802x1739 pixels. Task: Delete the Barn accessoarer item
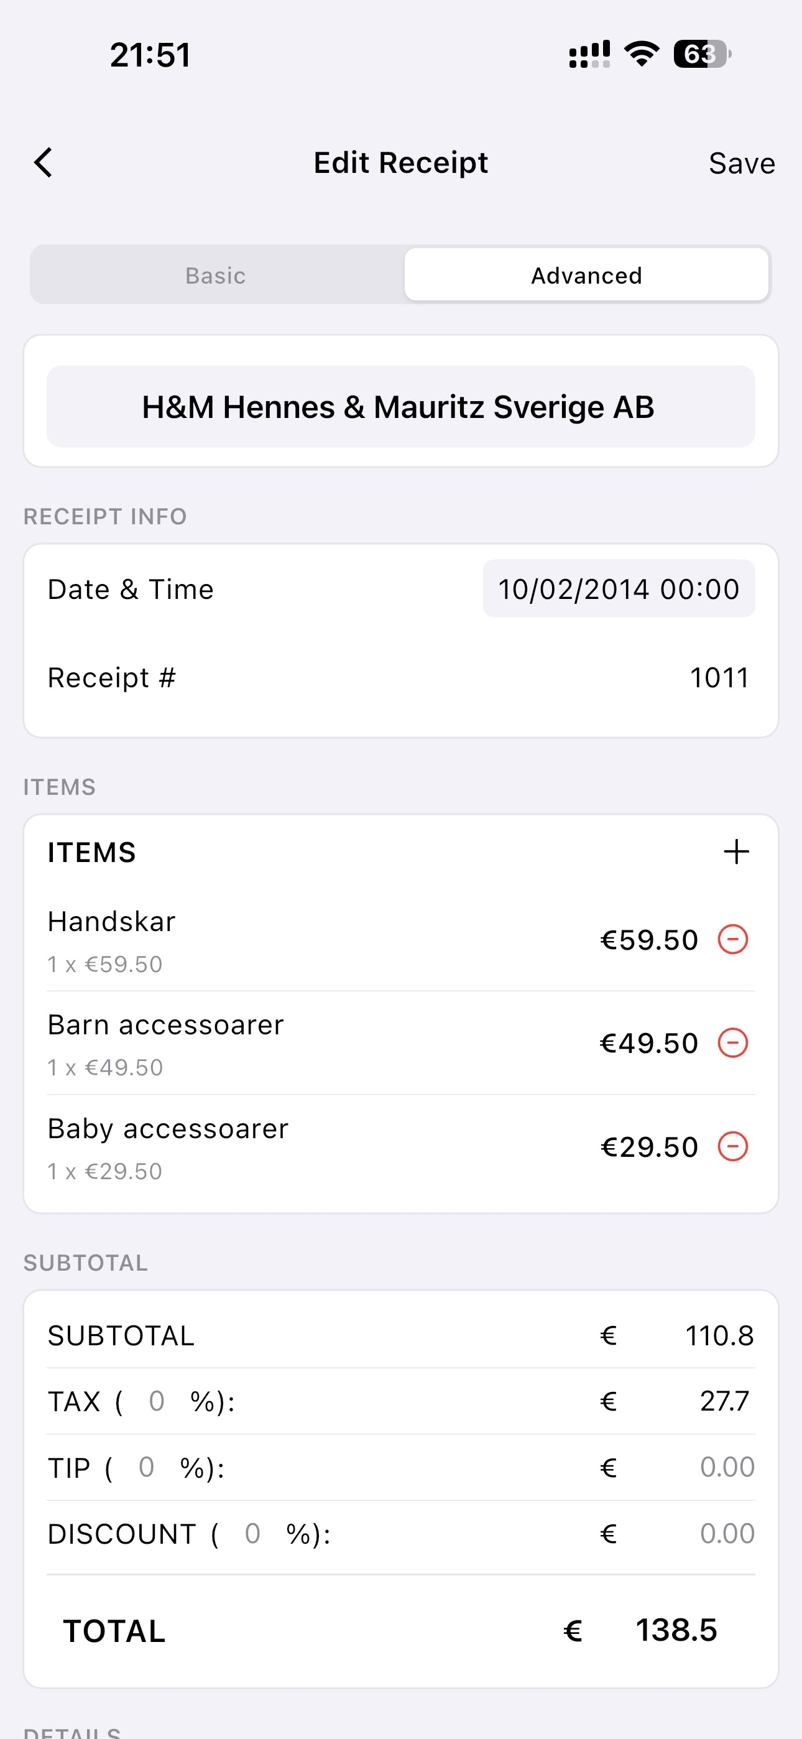click(732, 1042)
